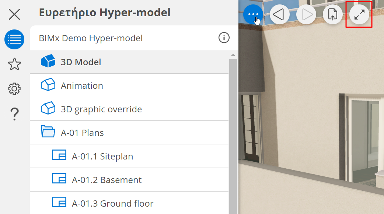Open settings gear in sidebar
This screenshot has height=214, width=384.
pyautogui.click(x=14, y=89)
